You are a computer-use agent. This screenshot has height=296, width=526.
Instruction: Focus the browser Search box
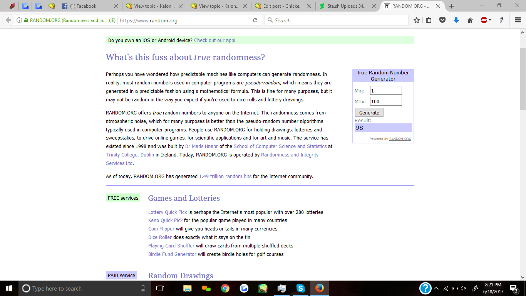click(x=336, y=20)
